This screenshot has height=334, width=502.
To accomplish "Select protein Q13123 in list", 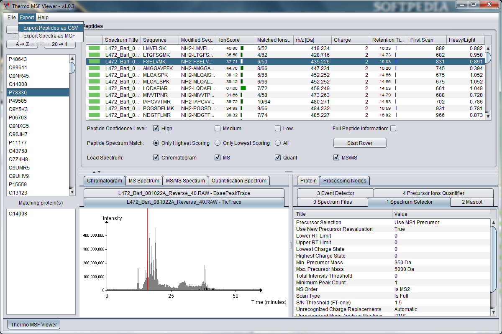I will 38,193.
